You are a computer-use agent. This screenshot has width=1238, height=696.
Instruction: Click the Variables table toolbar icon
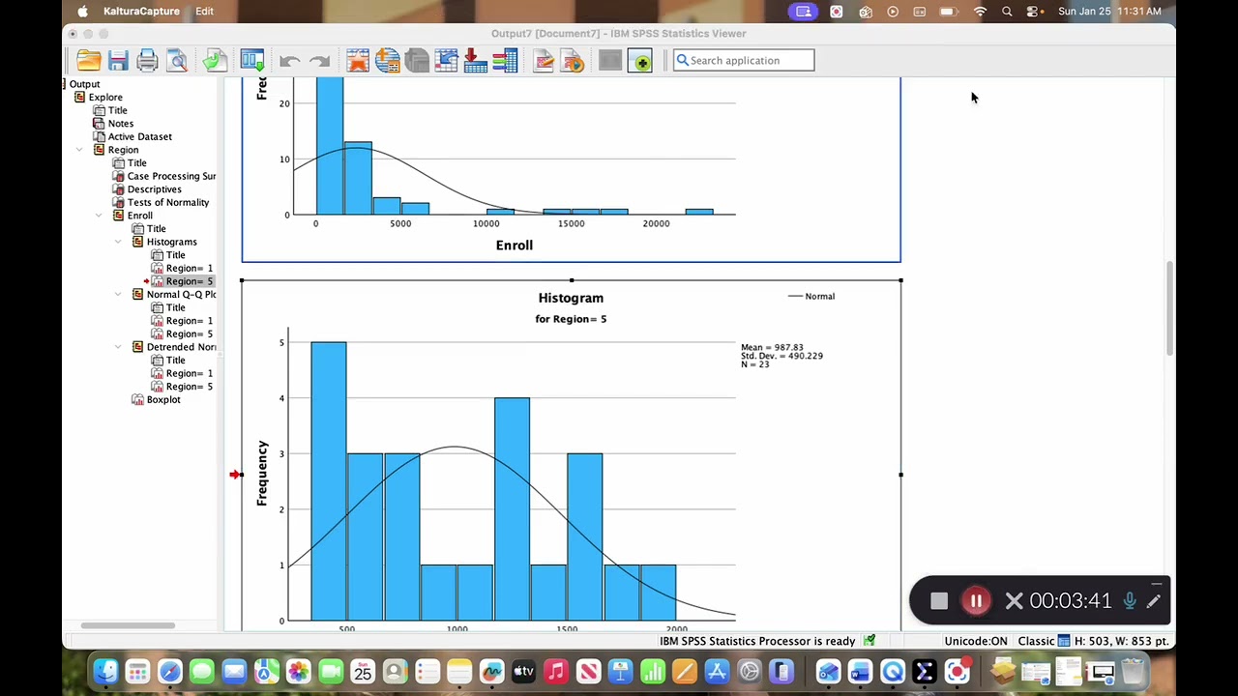[446, 61]
